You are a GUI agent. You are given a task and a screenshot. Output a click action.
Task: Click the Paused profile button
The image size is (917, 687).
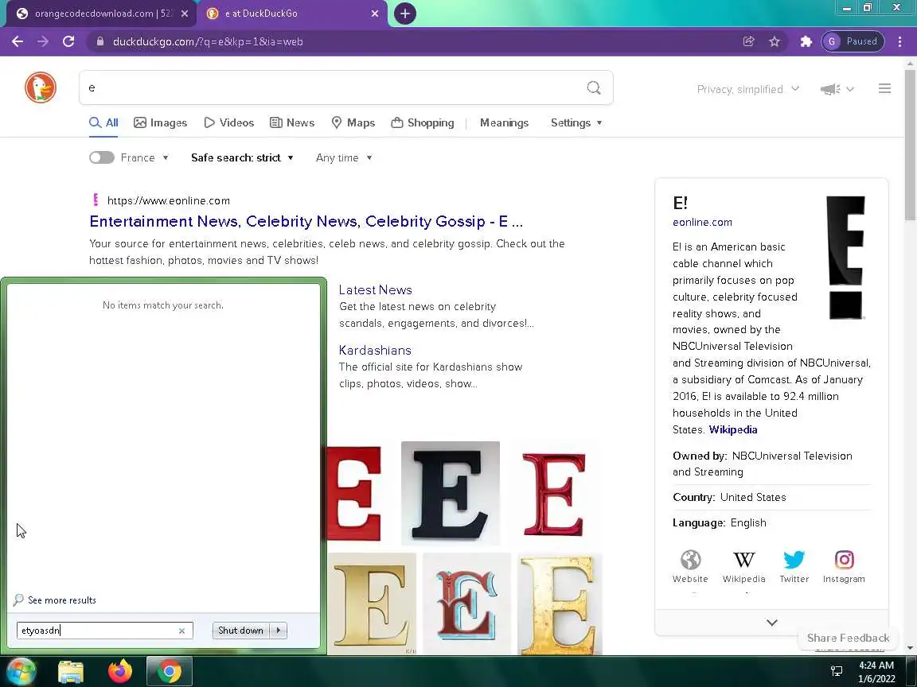coord(853,41)
